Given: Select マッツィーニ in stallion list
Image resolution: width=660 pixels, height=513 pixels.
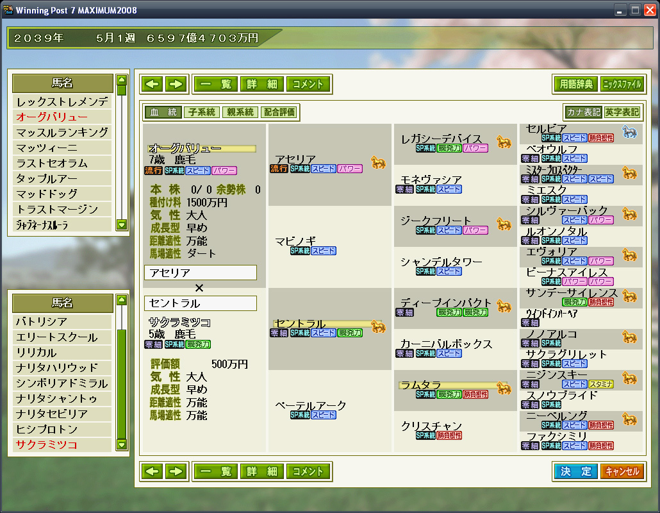Looking at the screenshot, I should 62,148.
